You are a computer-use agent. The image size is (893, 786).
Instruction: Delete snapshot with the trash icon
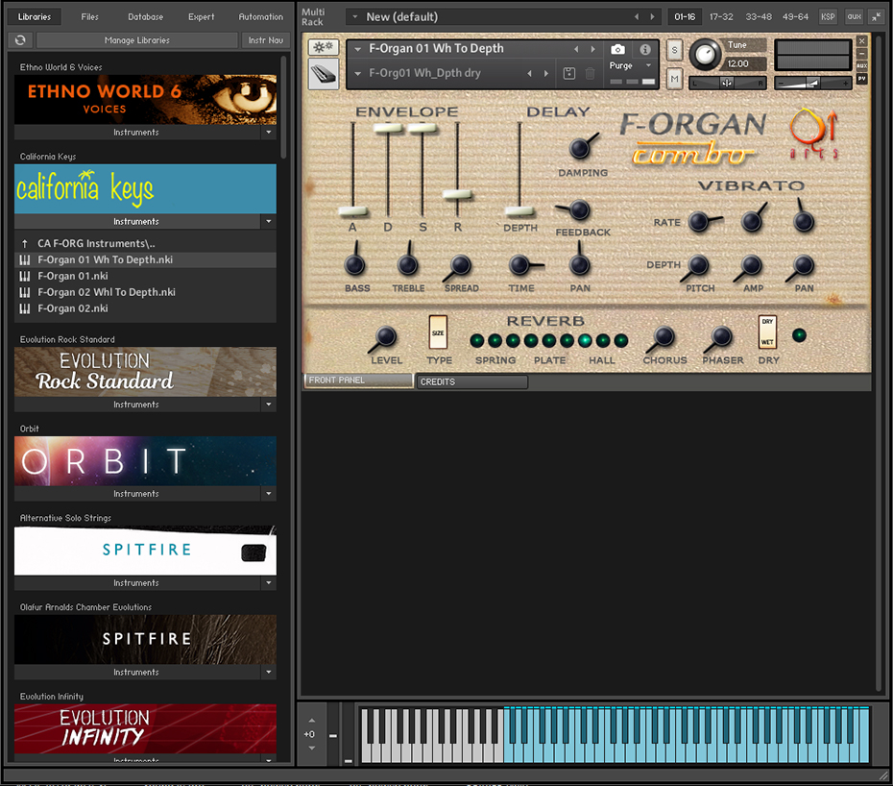[x=590, y=73]
